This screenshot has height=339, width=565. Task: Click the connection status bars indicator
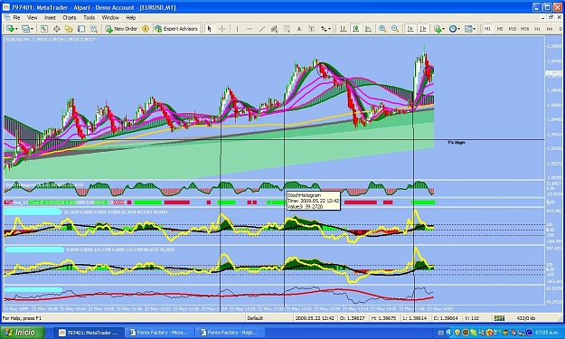tap(499, 318)
